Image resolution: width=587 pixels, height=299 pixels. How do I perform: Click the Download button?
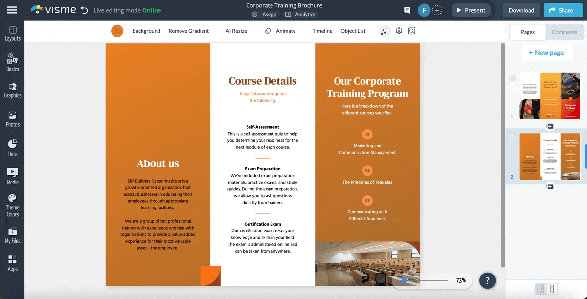click(521, 10)
